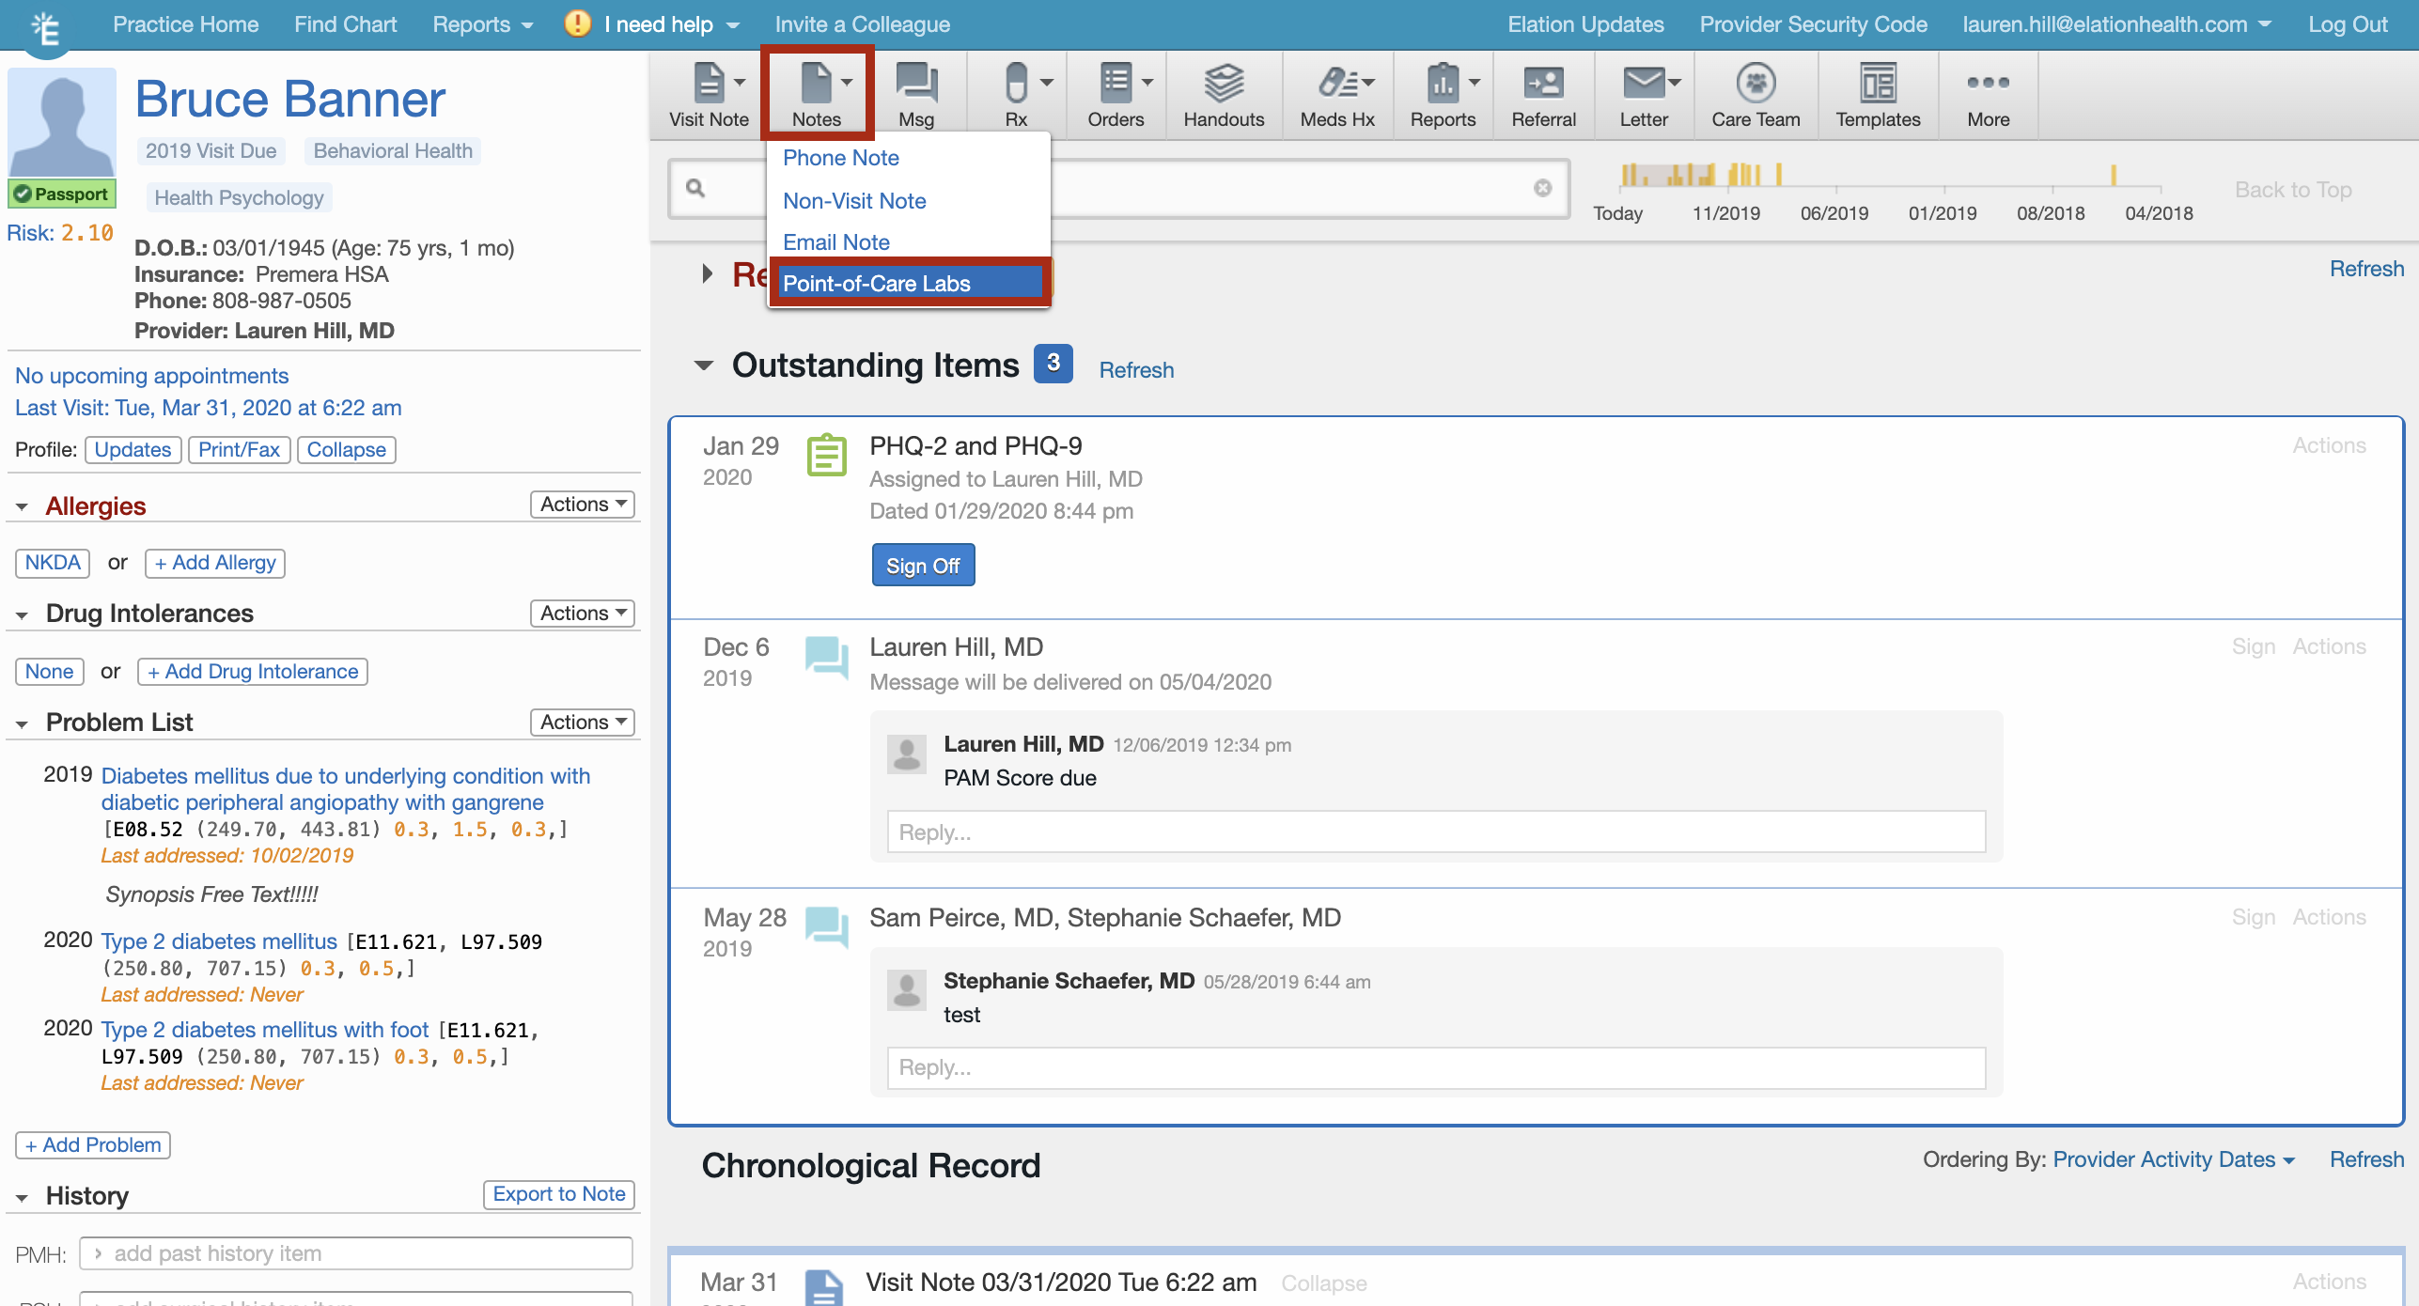Choose Phone Note from the menu

[x=840, y=158]
